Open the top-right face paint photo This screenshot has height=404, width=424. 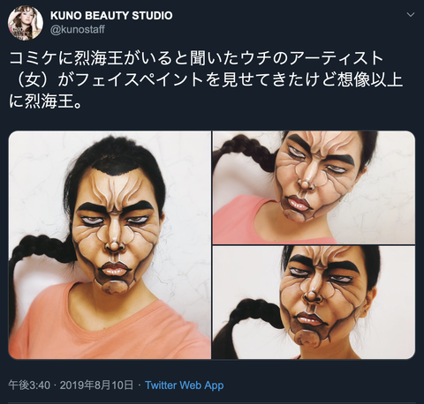(314, 188)
